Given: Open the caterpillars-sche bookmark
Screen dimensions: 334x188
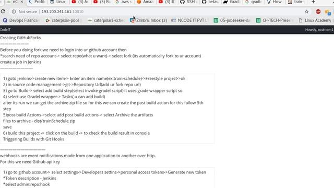Looking at the screenshot, I should pos(106,20).
